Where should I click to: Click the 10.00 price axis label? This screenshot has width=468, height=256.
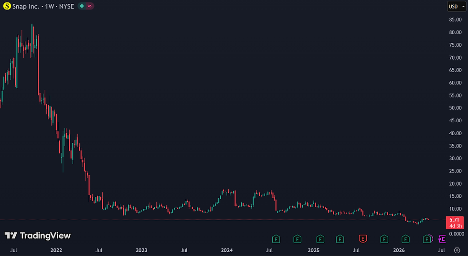pos(456,209)
